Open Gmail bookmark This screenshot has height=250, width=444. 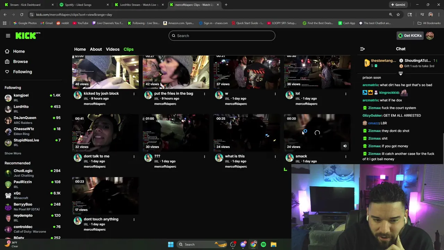(46, 23)
